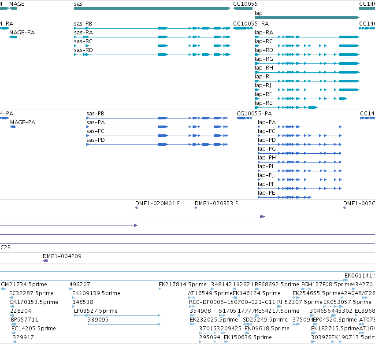Click the 354908 feature label
The height and width of the screenshot is (344, 375).
click(200, 311)
